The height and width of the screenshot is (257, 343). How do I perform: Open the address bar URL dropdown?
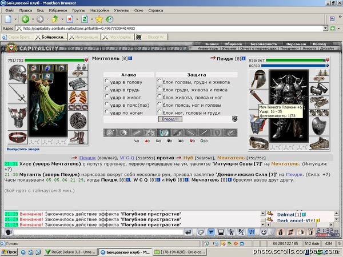pyautogui.click(x=325, y=29)
